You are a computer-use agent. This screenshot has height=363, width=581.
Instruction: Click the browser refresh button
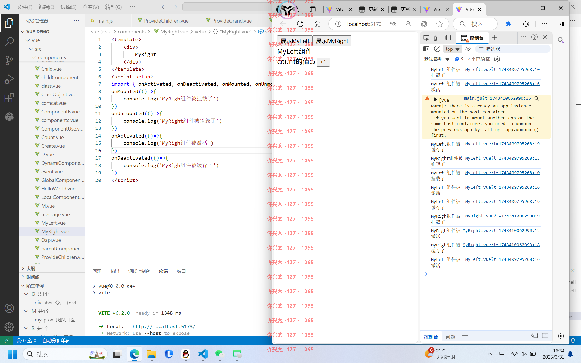[300, 24]
